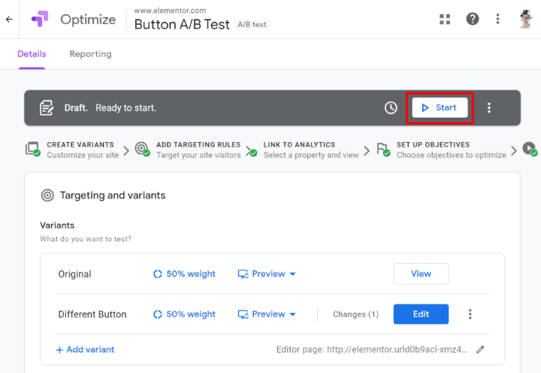Expand Preview dropdown for Original variant
Image resolution: width=541 pixels, height=373 pixels.
267,274
